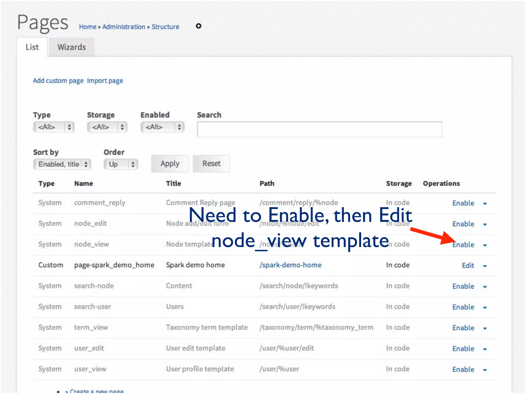Click the 'Taxonomy term template' title cell
526x394 pixels.
coord(207,327)
